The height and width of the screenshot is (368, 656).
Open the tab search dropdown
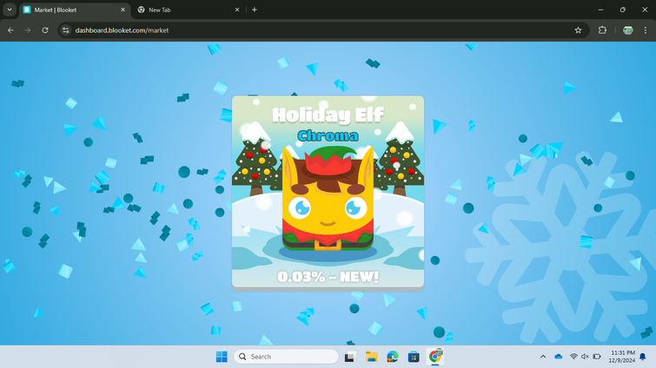[10, 10]
